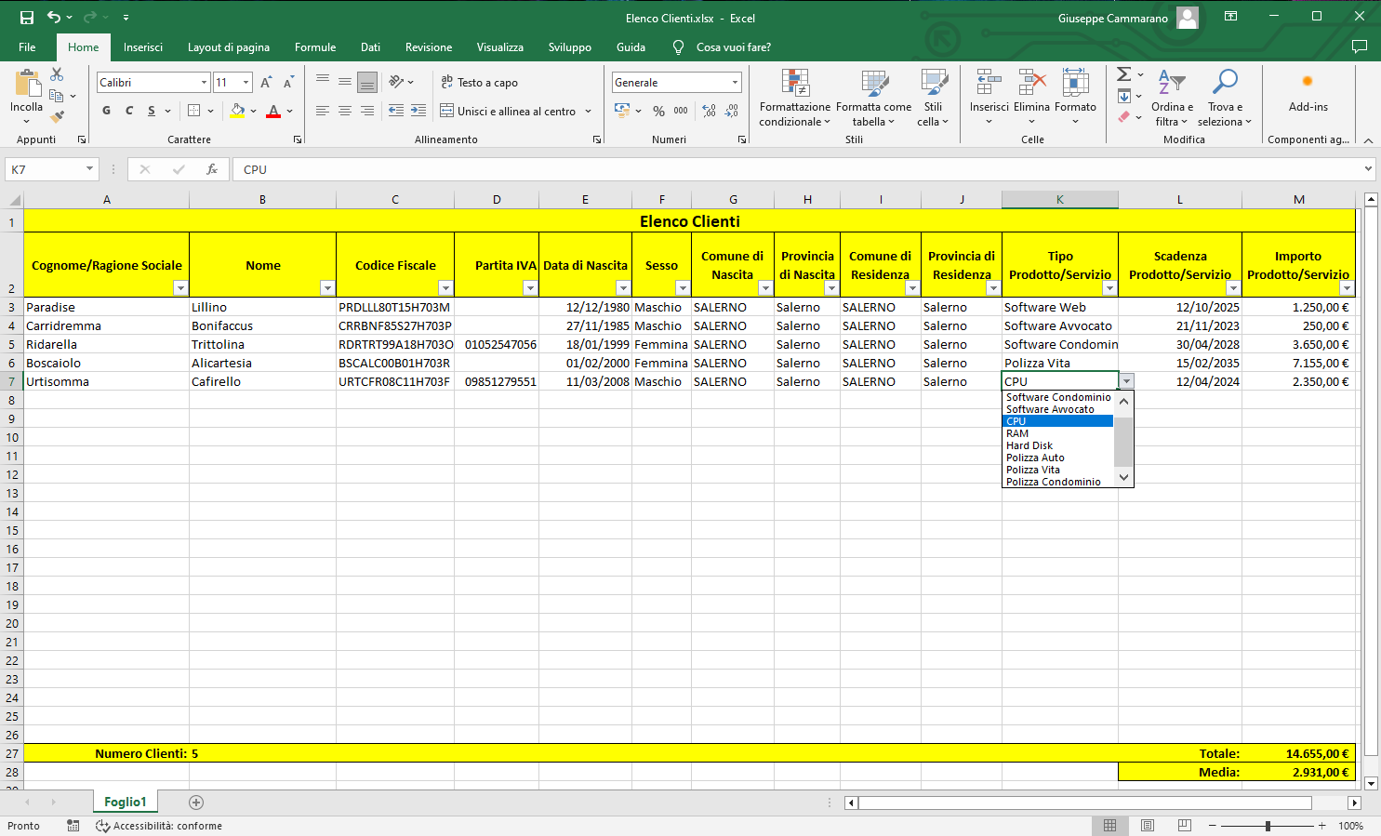
Task: Click the AutoSum sigma icon
Action: click(1123, 74)
